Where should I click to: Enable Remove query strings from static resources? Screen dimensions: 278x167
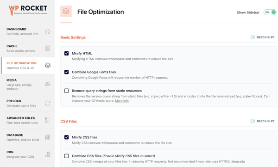pos(66,91)
